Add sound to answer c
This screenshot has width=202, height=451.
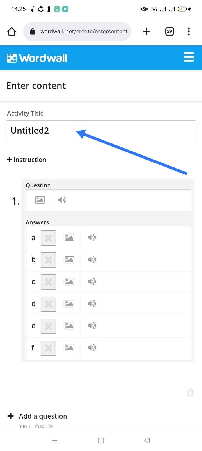pos(92,282)
